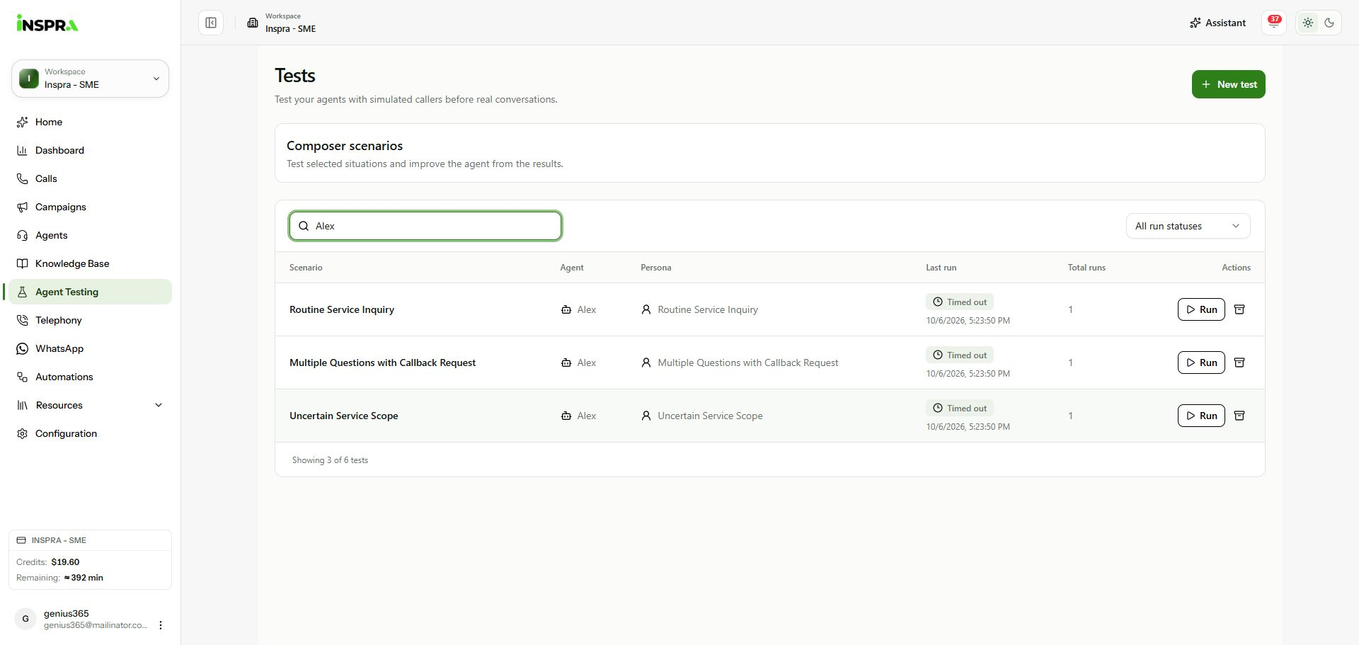Viewport: 1359px width, 645px height.
Task: Archive Routine Service Inquiry scenario
Action: (1239, 309)
